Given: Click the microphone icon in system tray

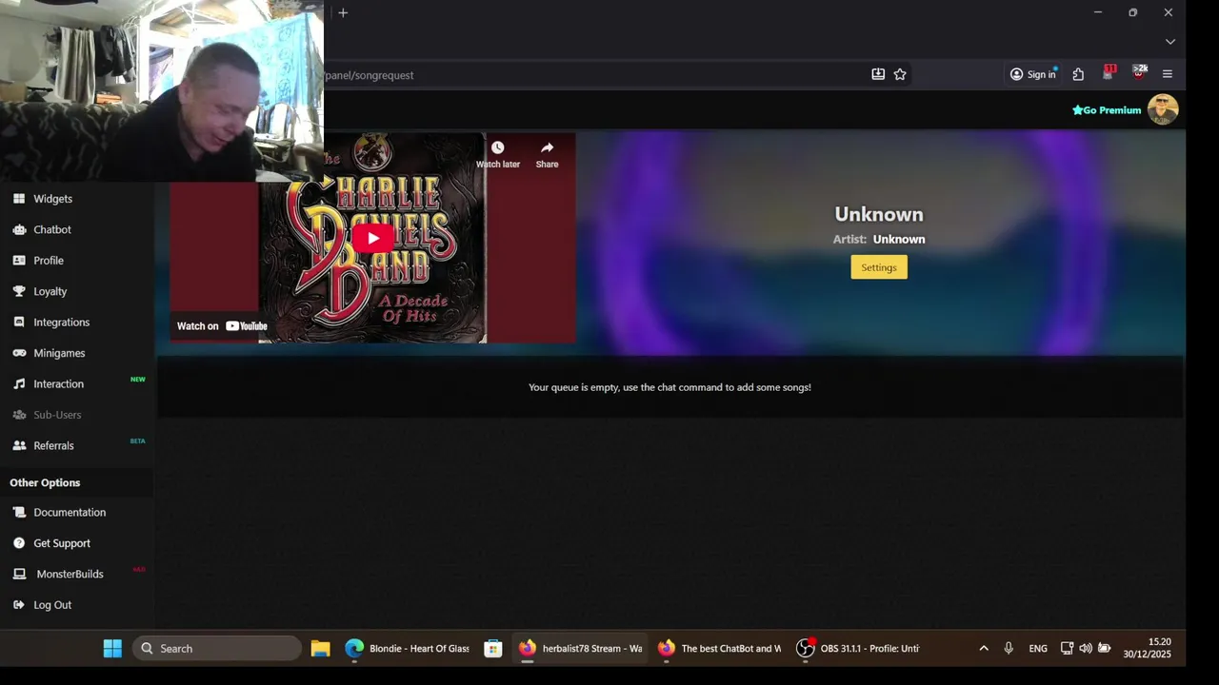Looking at the screenshot, I should pyautogui.click(x=1009, y=648).
